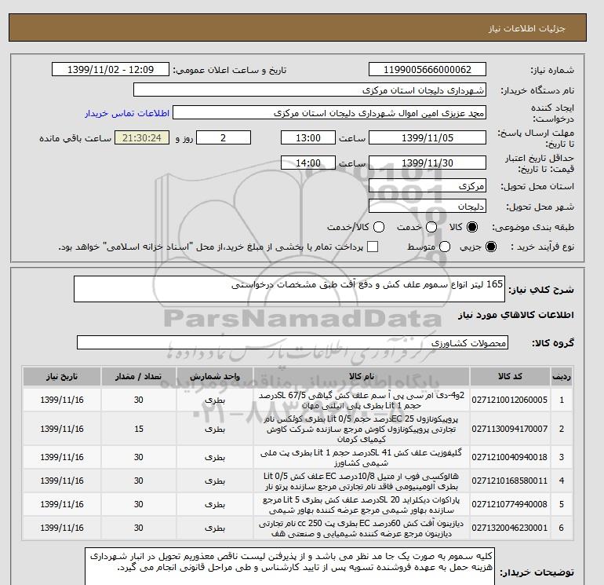Click the نام کالا column header

(x=362, y=376)
